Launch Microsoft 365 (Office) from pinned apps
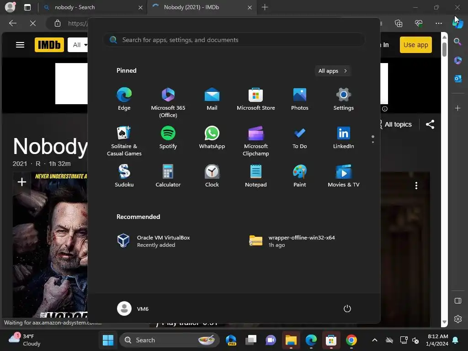Screen dimensions: 468x351 pos(168,103)
